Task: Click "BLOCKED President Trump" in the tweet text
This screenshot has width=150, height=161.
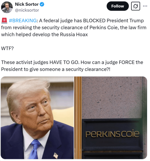Action: point(113,20)
